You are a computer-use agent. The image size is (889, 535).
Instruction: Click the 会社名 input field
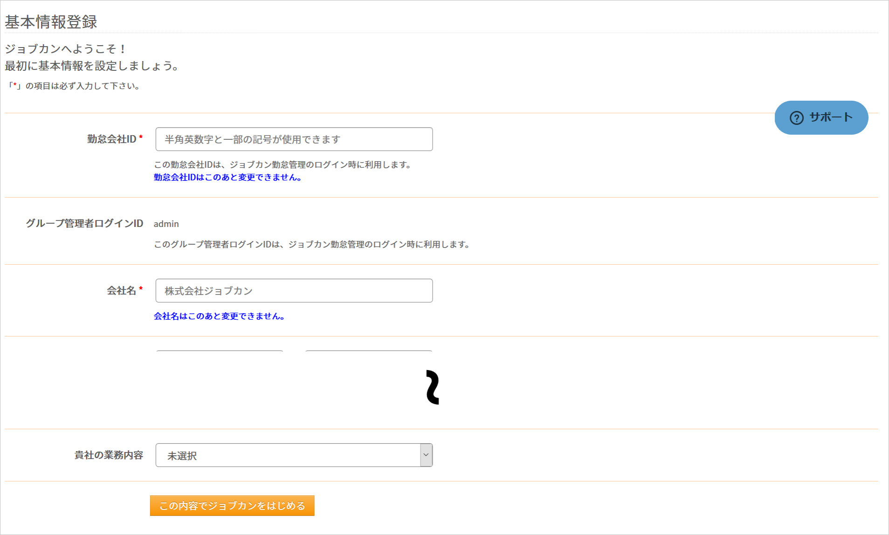tap(294, 290)
